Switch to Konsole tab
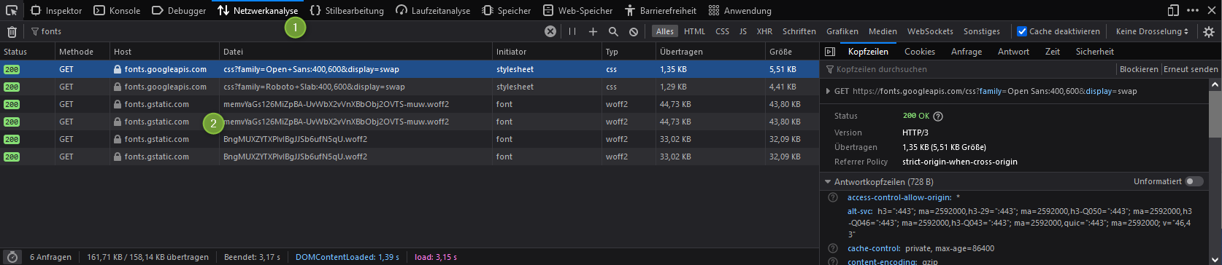This screenshot has width=1222, height=265. 117,10
